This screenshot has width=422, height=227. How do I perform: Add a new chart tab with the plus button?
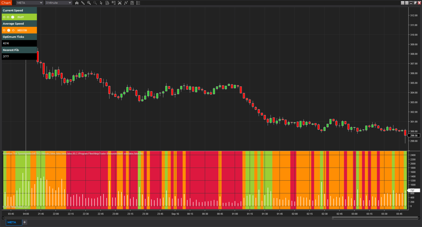point(24,222)
